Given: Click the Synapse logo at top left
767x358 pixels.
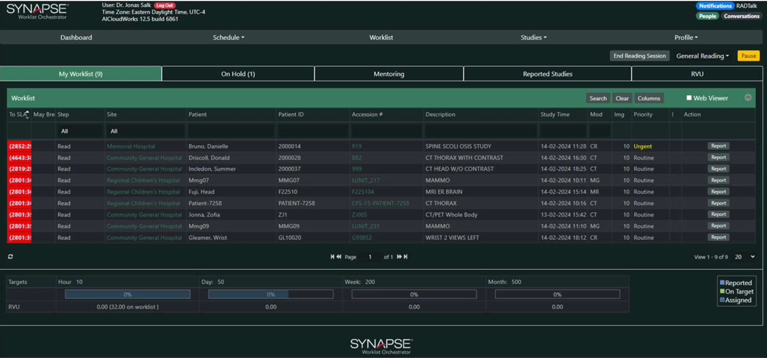Looking at the screenshot, I should tap(38, 11).
